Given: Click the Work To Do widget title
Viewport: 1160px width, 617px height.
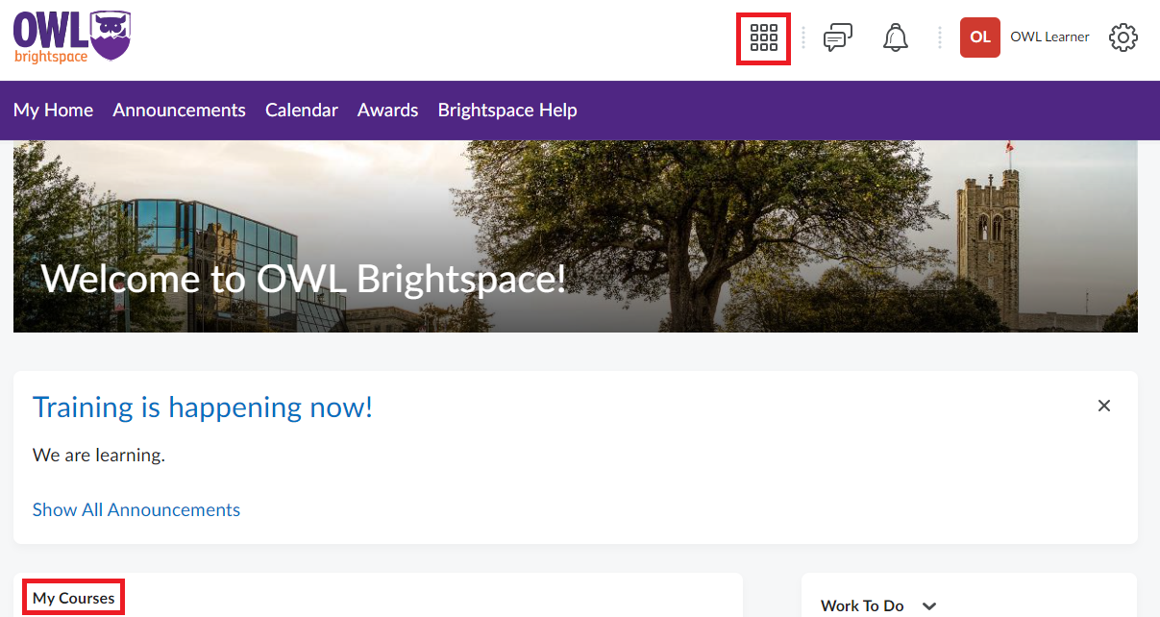Looking at the screenshot, I should 862,605.
